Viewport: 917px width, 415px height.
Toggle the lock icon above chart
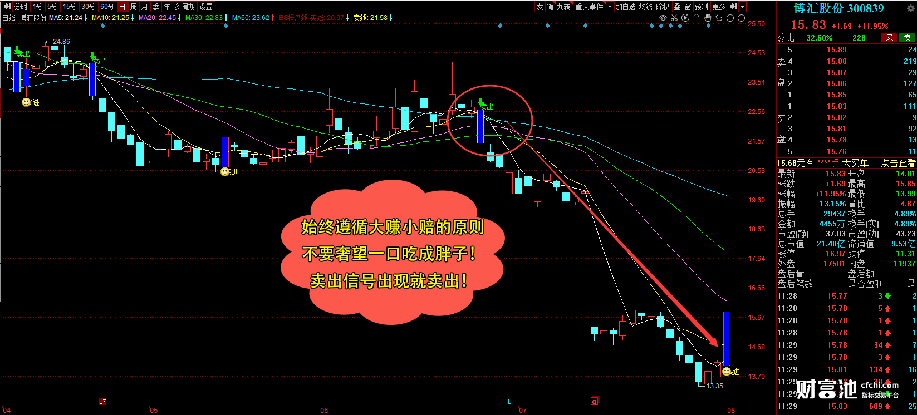(x=696, y=18)
